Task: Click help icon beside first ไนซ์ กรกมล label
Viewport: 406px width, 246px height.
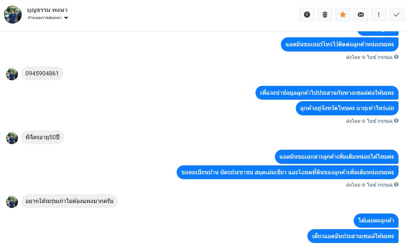Action: pos(396,57)
